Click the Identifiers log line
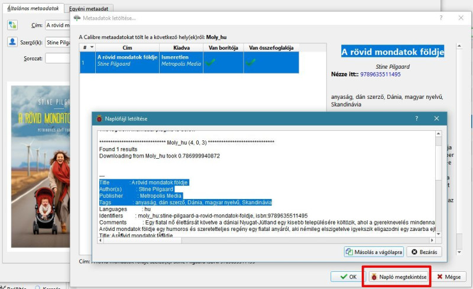The height and width of the screenshot is (289, 473). pos(203,216)
